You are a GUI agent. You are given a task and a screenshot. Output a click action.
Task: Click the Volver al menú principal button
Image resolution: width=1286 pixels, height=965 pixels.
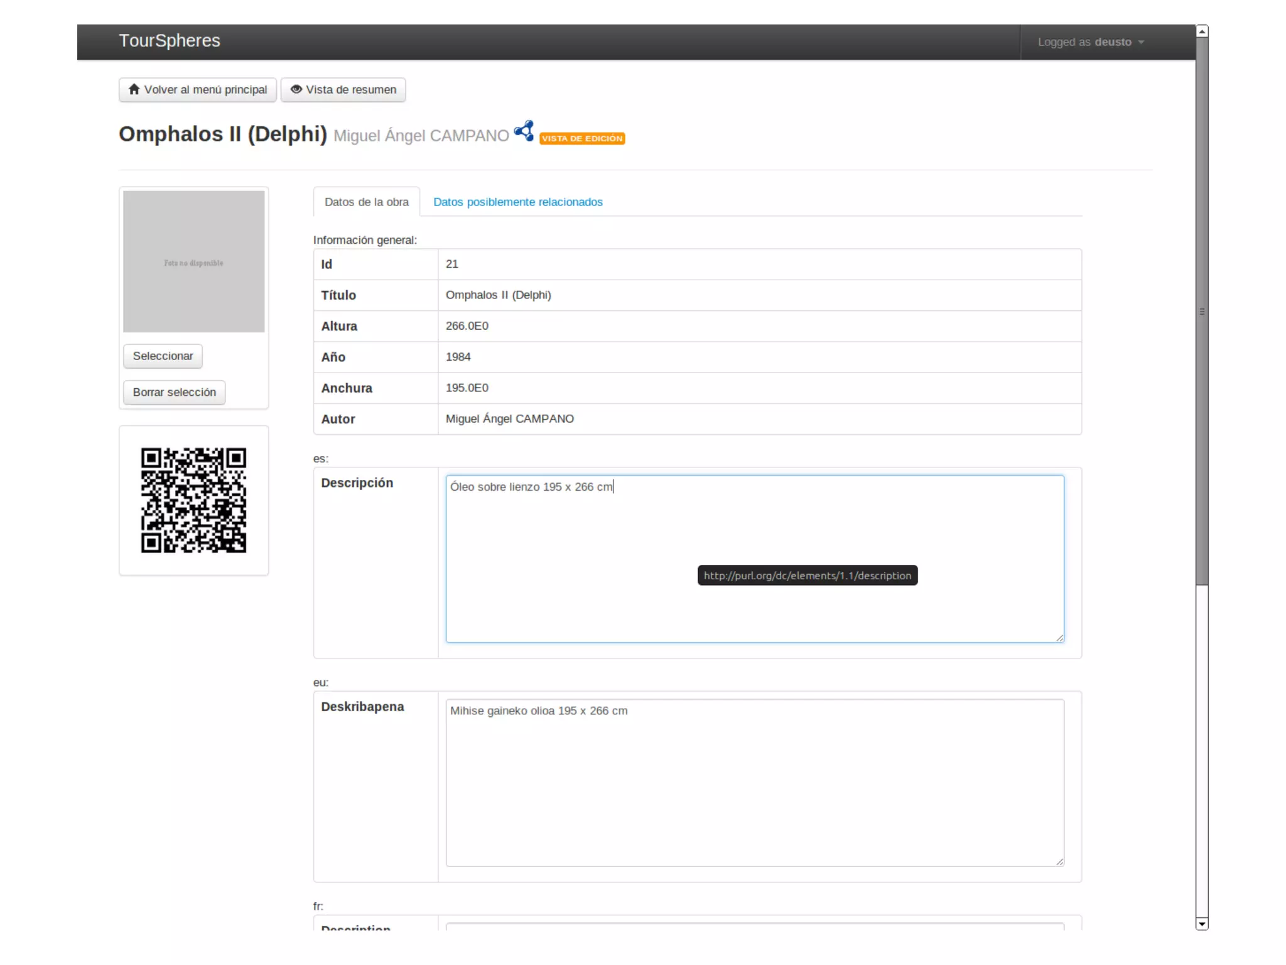point(198,89)
